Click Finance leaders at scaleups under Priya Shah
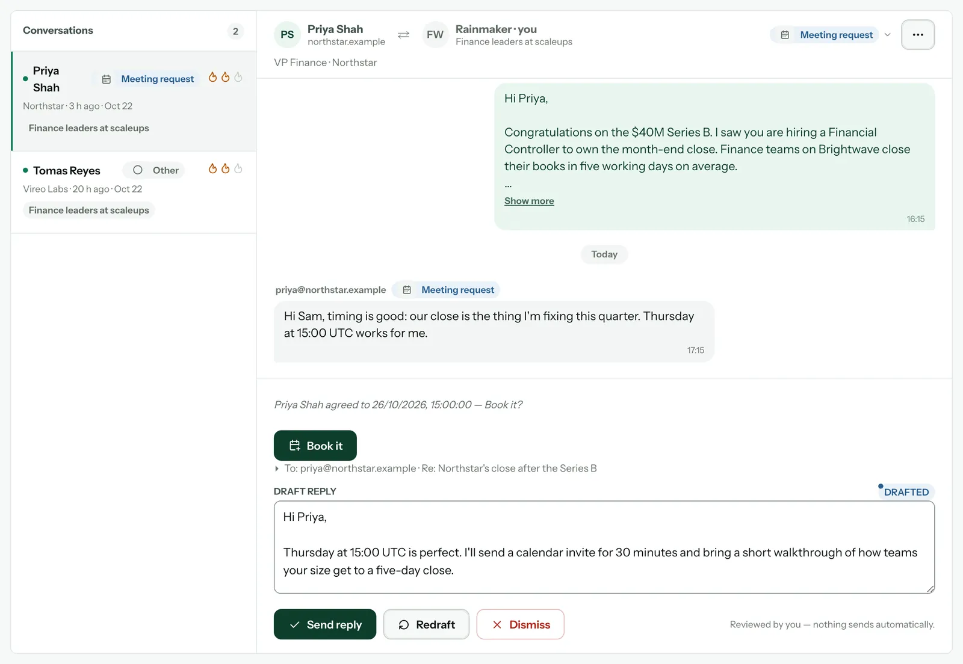963x664 pixels. pyautogui.click(x=89, y=128)
